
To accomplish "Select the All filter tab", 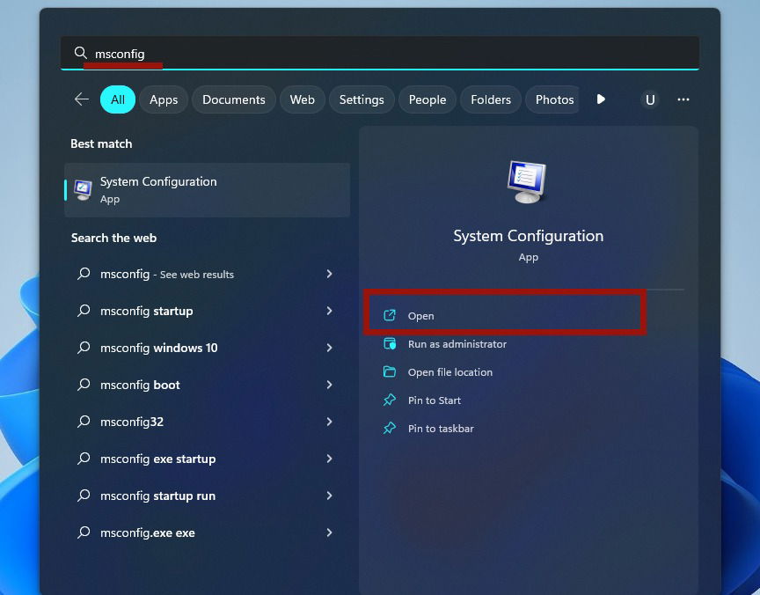I will (x=118, y=99).
